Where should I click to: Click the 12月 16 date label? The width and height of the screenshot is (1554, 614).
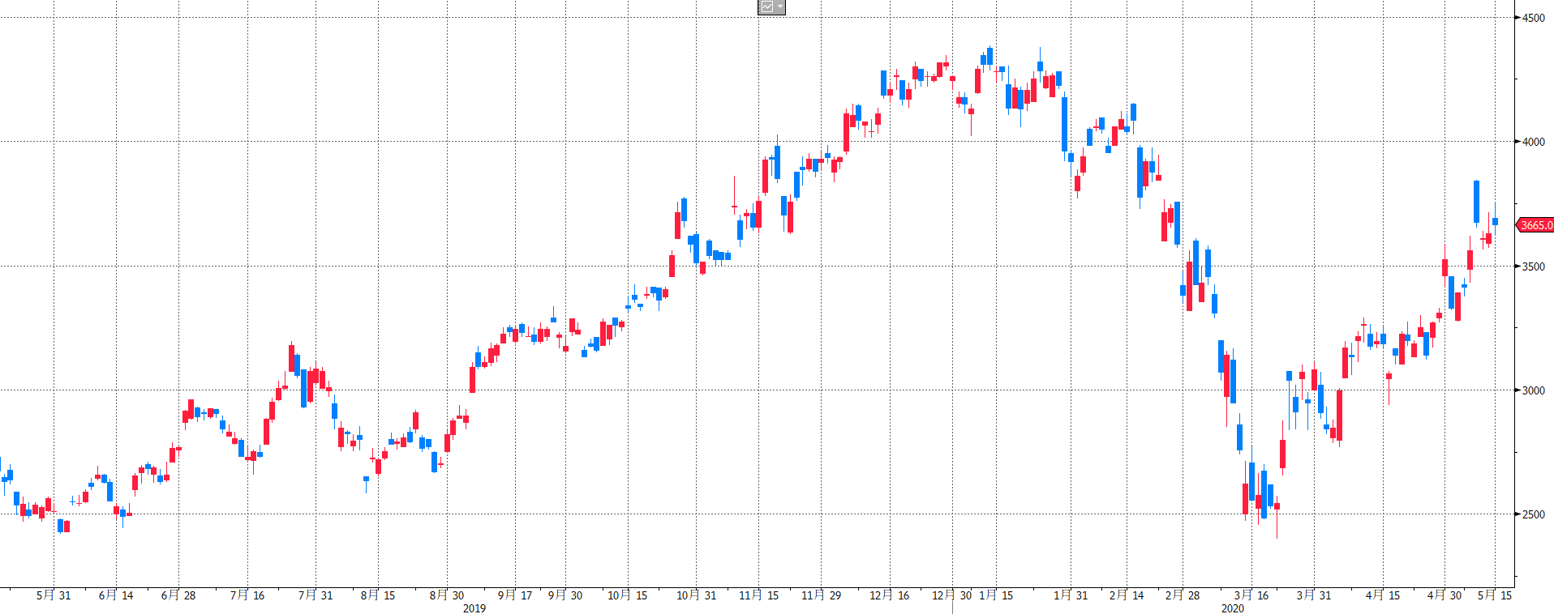(890, 595)
